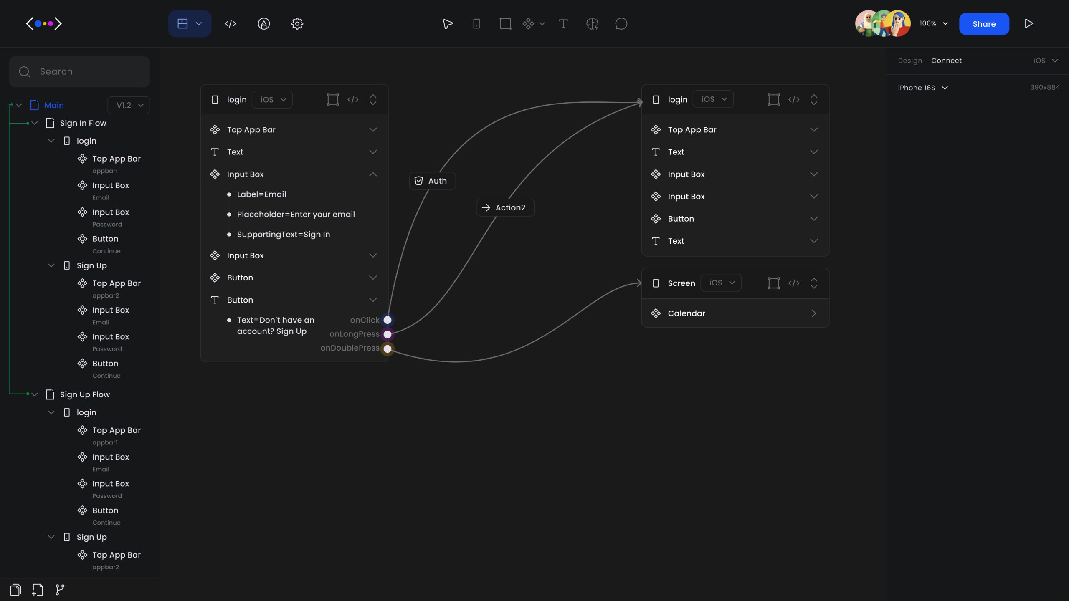Expand the Top App Bar row in left login node
The image size is (1069, 601).
coord(373,129)
